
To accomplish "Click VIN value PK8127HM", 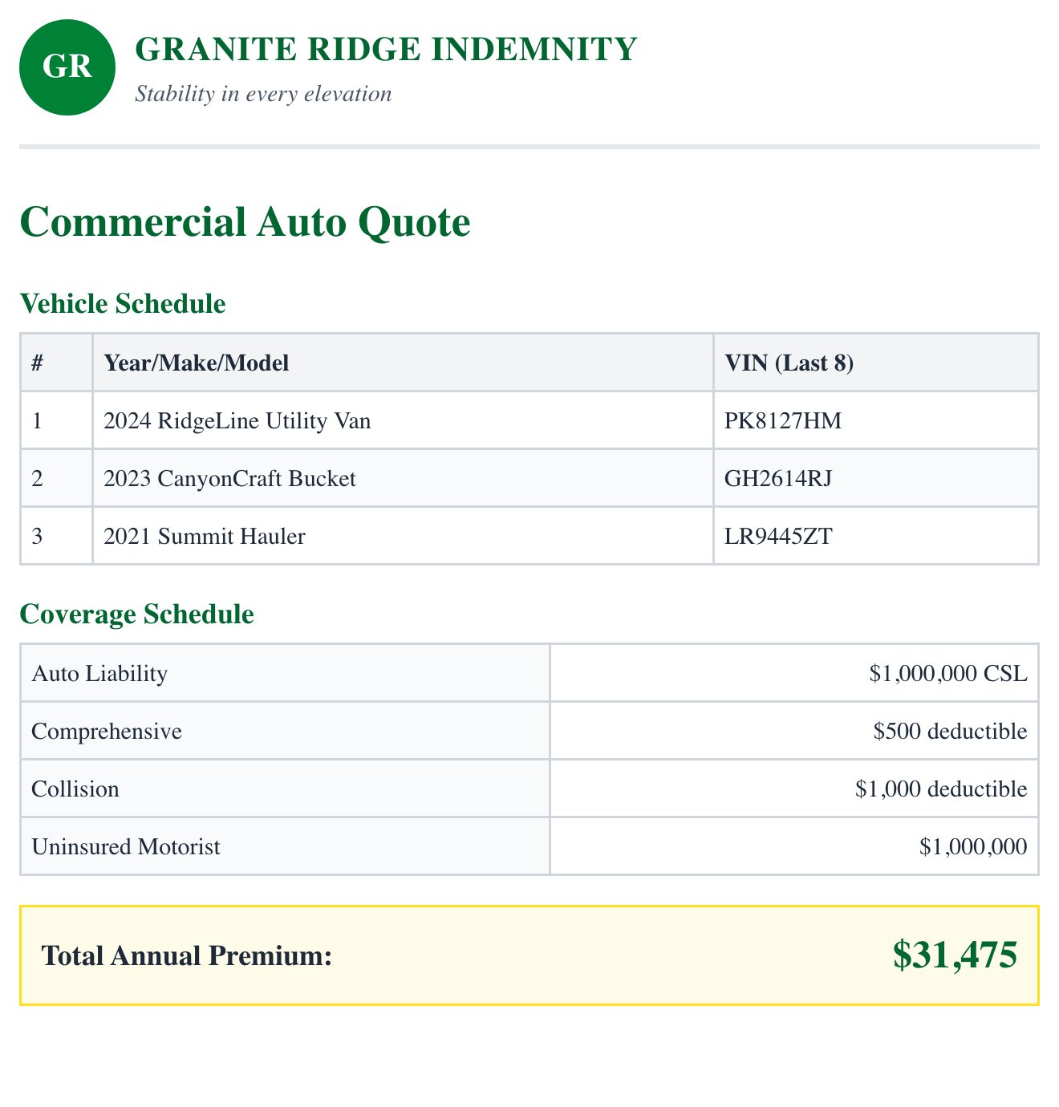I will click(783, 420).
